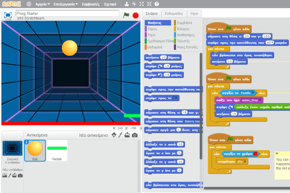
Task: Select the duplicate stamp tool
Action: [127, 4]
